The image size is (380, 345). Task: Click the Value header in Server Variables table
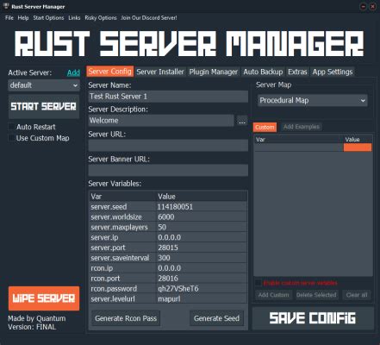[x=202, y=197]
